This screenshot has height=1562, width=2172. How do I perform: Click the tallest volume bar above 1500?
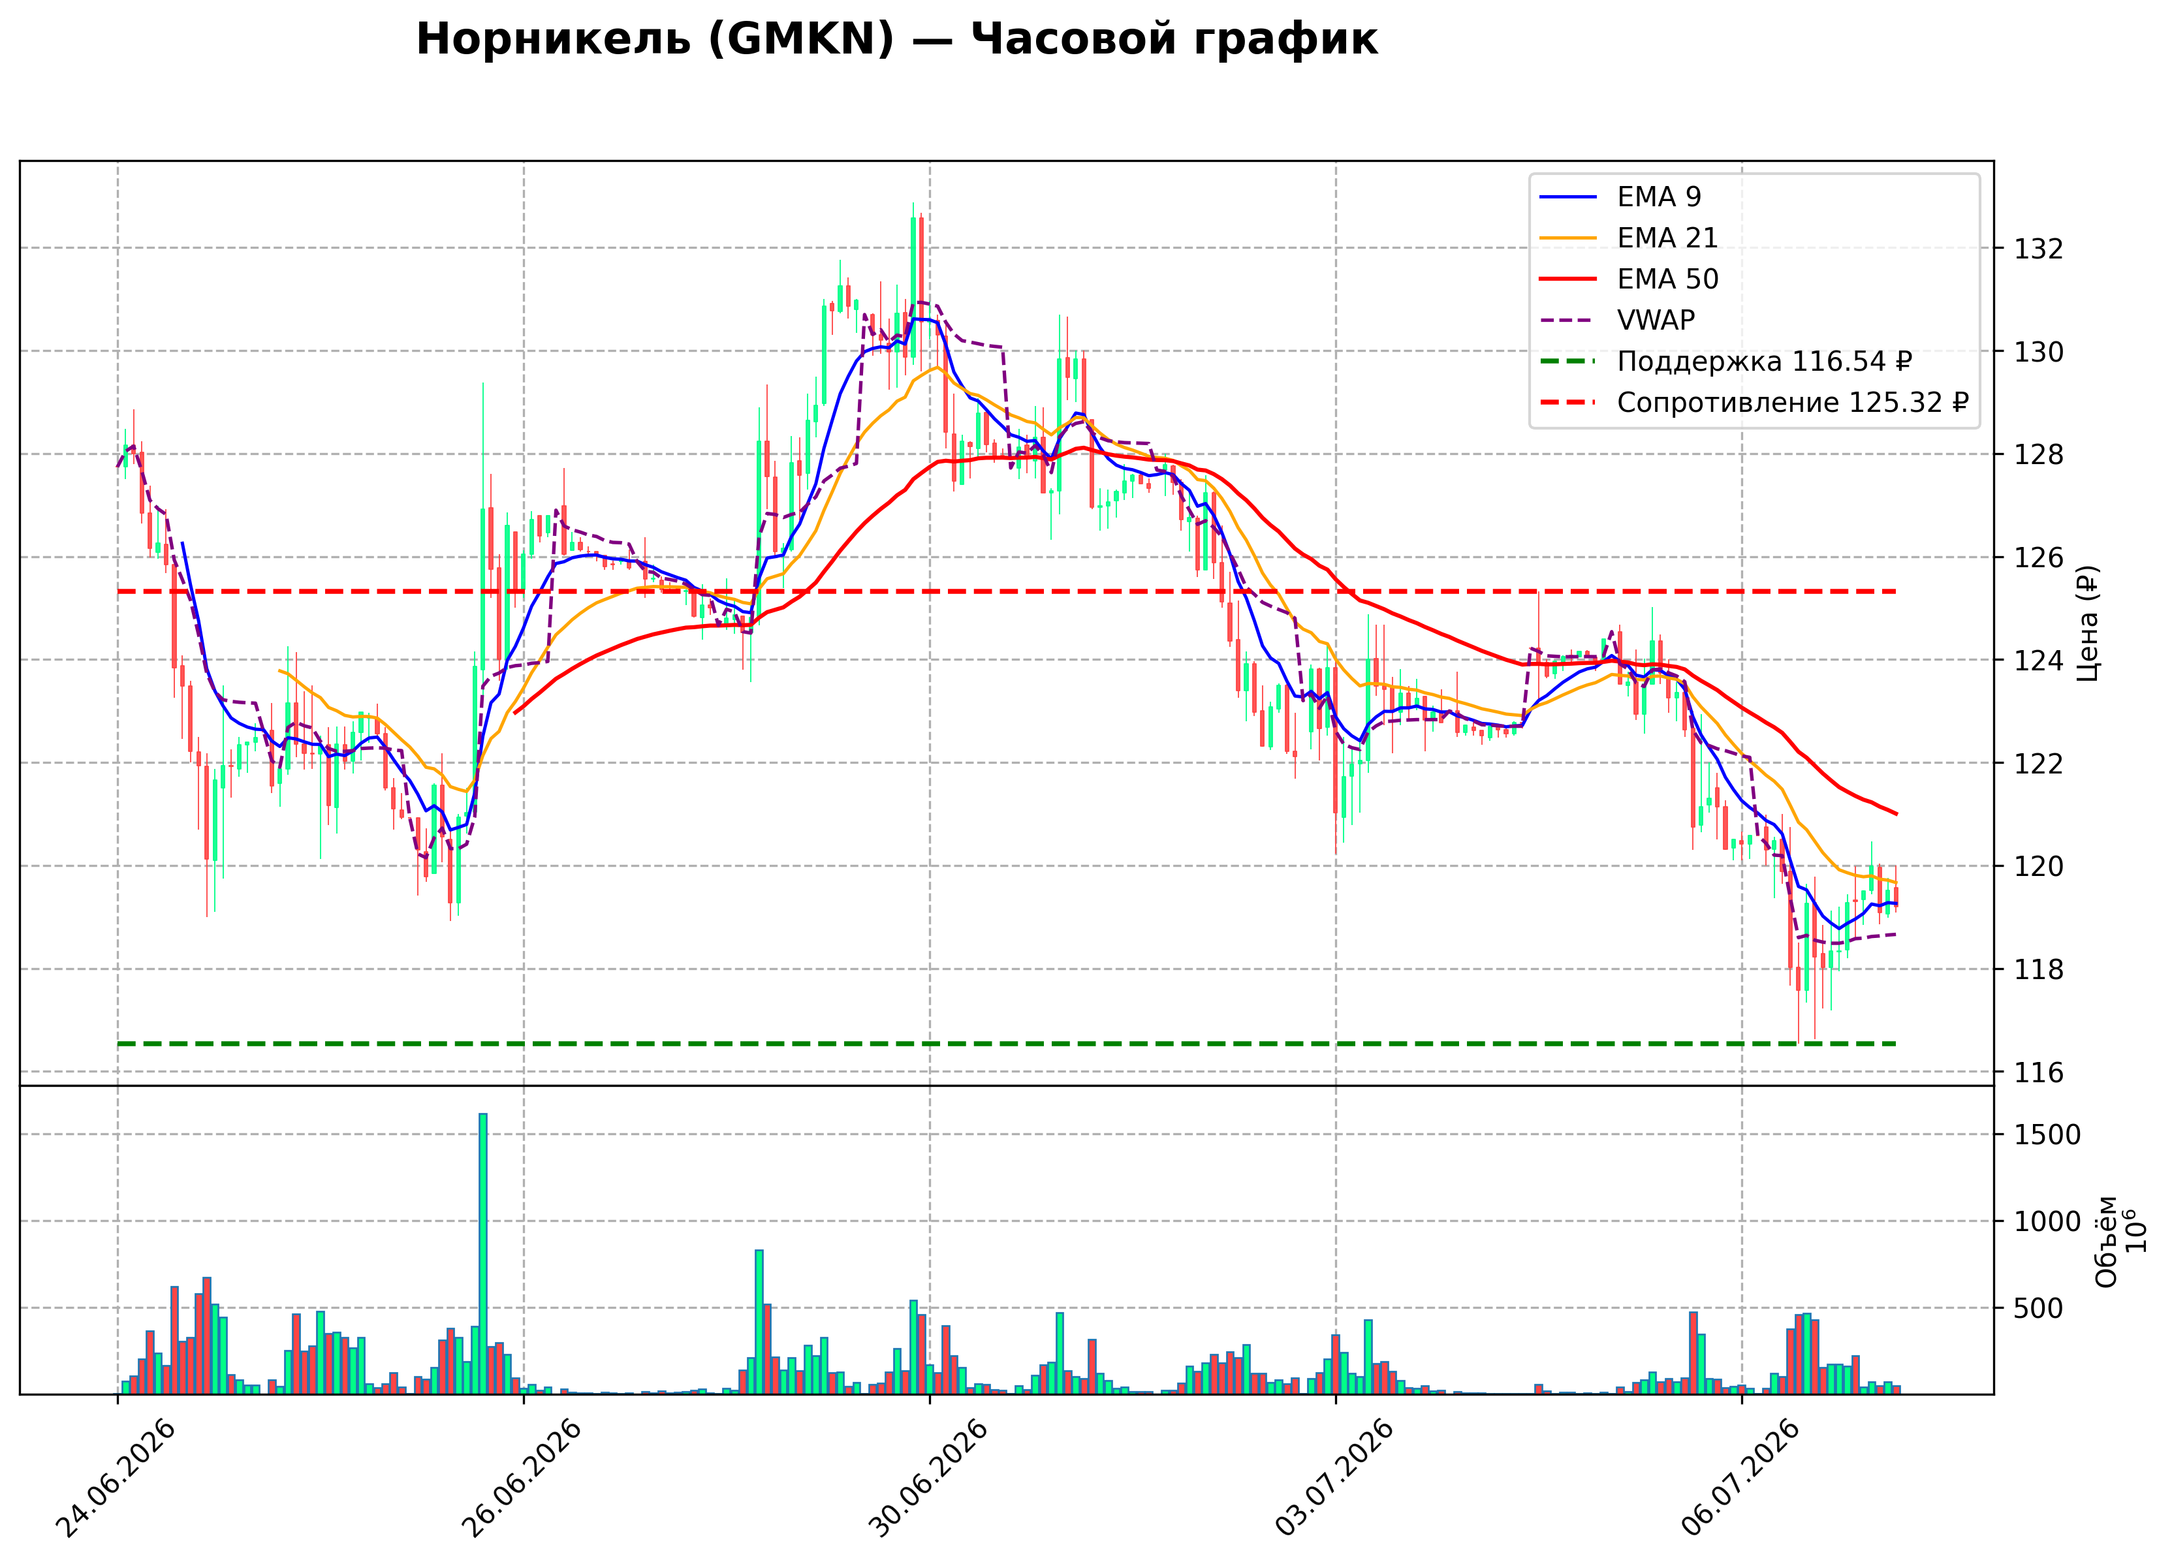(482, 1254)
